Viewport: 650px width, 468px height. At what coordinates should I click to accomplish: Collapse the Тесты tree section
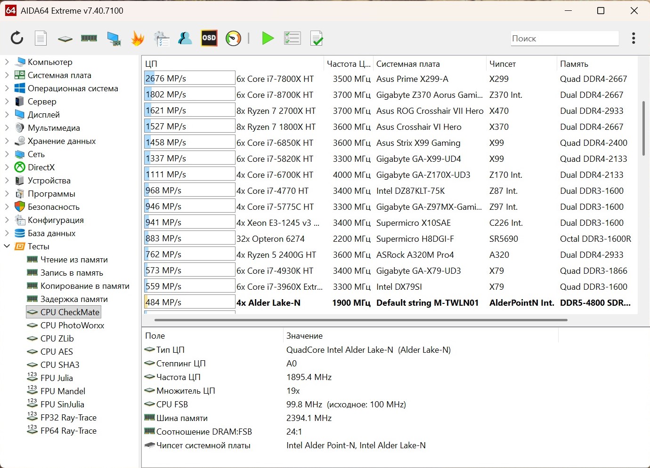point(7,246)
